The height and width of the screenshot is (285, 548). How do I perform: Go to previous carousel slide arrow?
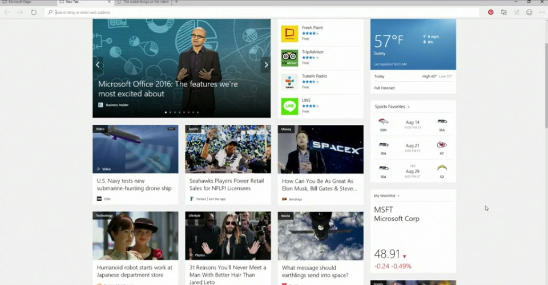tap(98, 65)
